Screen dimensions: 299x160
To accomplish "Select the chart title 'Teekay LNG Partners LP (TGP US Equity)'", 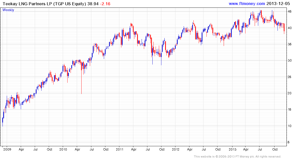I will (x=45, y=4).
